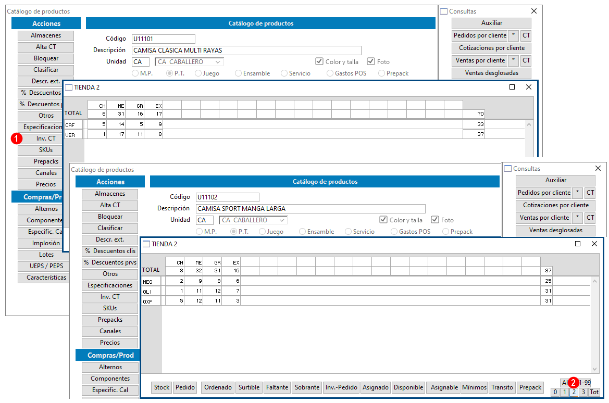609x403 pixels.
Task: Maximize the TIENDA 2 window listing CAF
Action: coord(512,87)
